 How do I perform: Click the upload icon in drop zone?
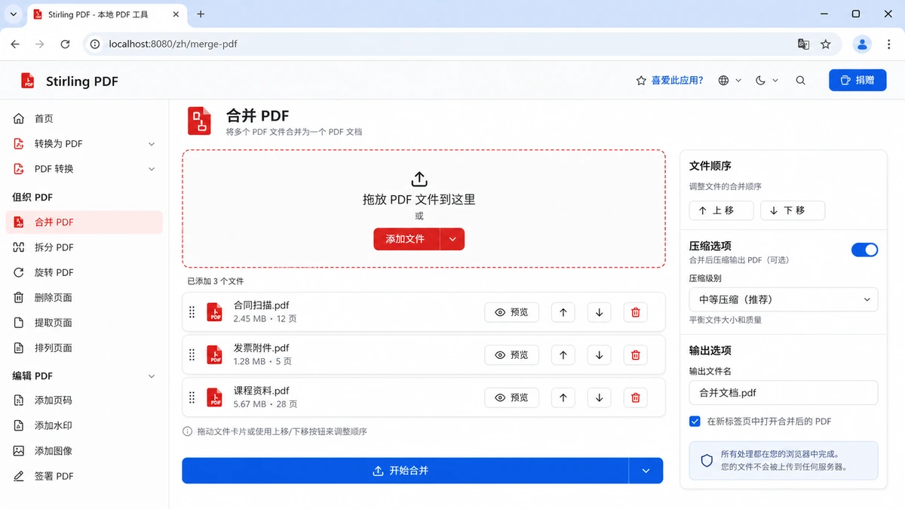click(x=419, y=179)
